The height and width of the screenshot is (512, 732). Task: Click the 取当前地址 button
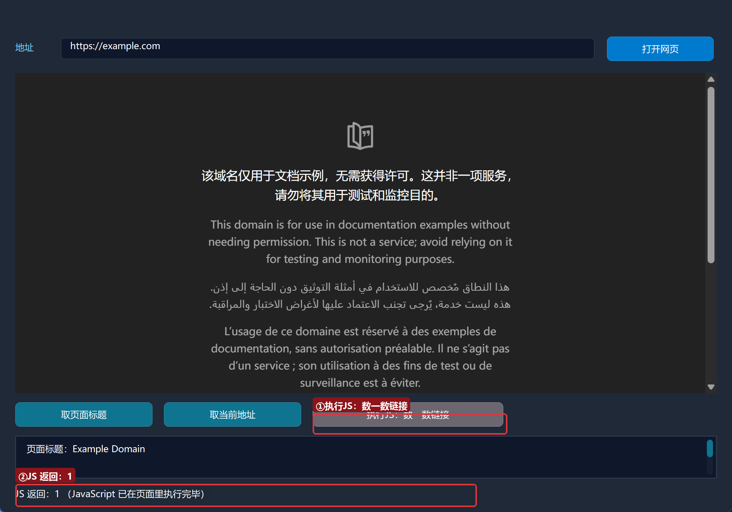pyautogui.click(x=233, y=414)
